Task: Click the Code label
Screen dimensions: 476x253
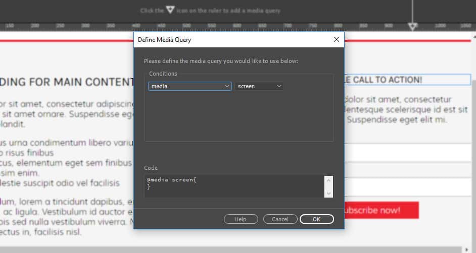Action: pos(151,168)
